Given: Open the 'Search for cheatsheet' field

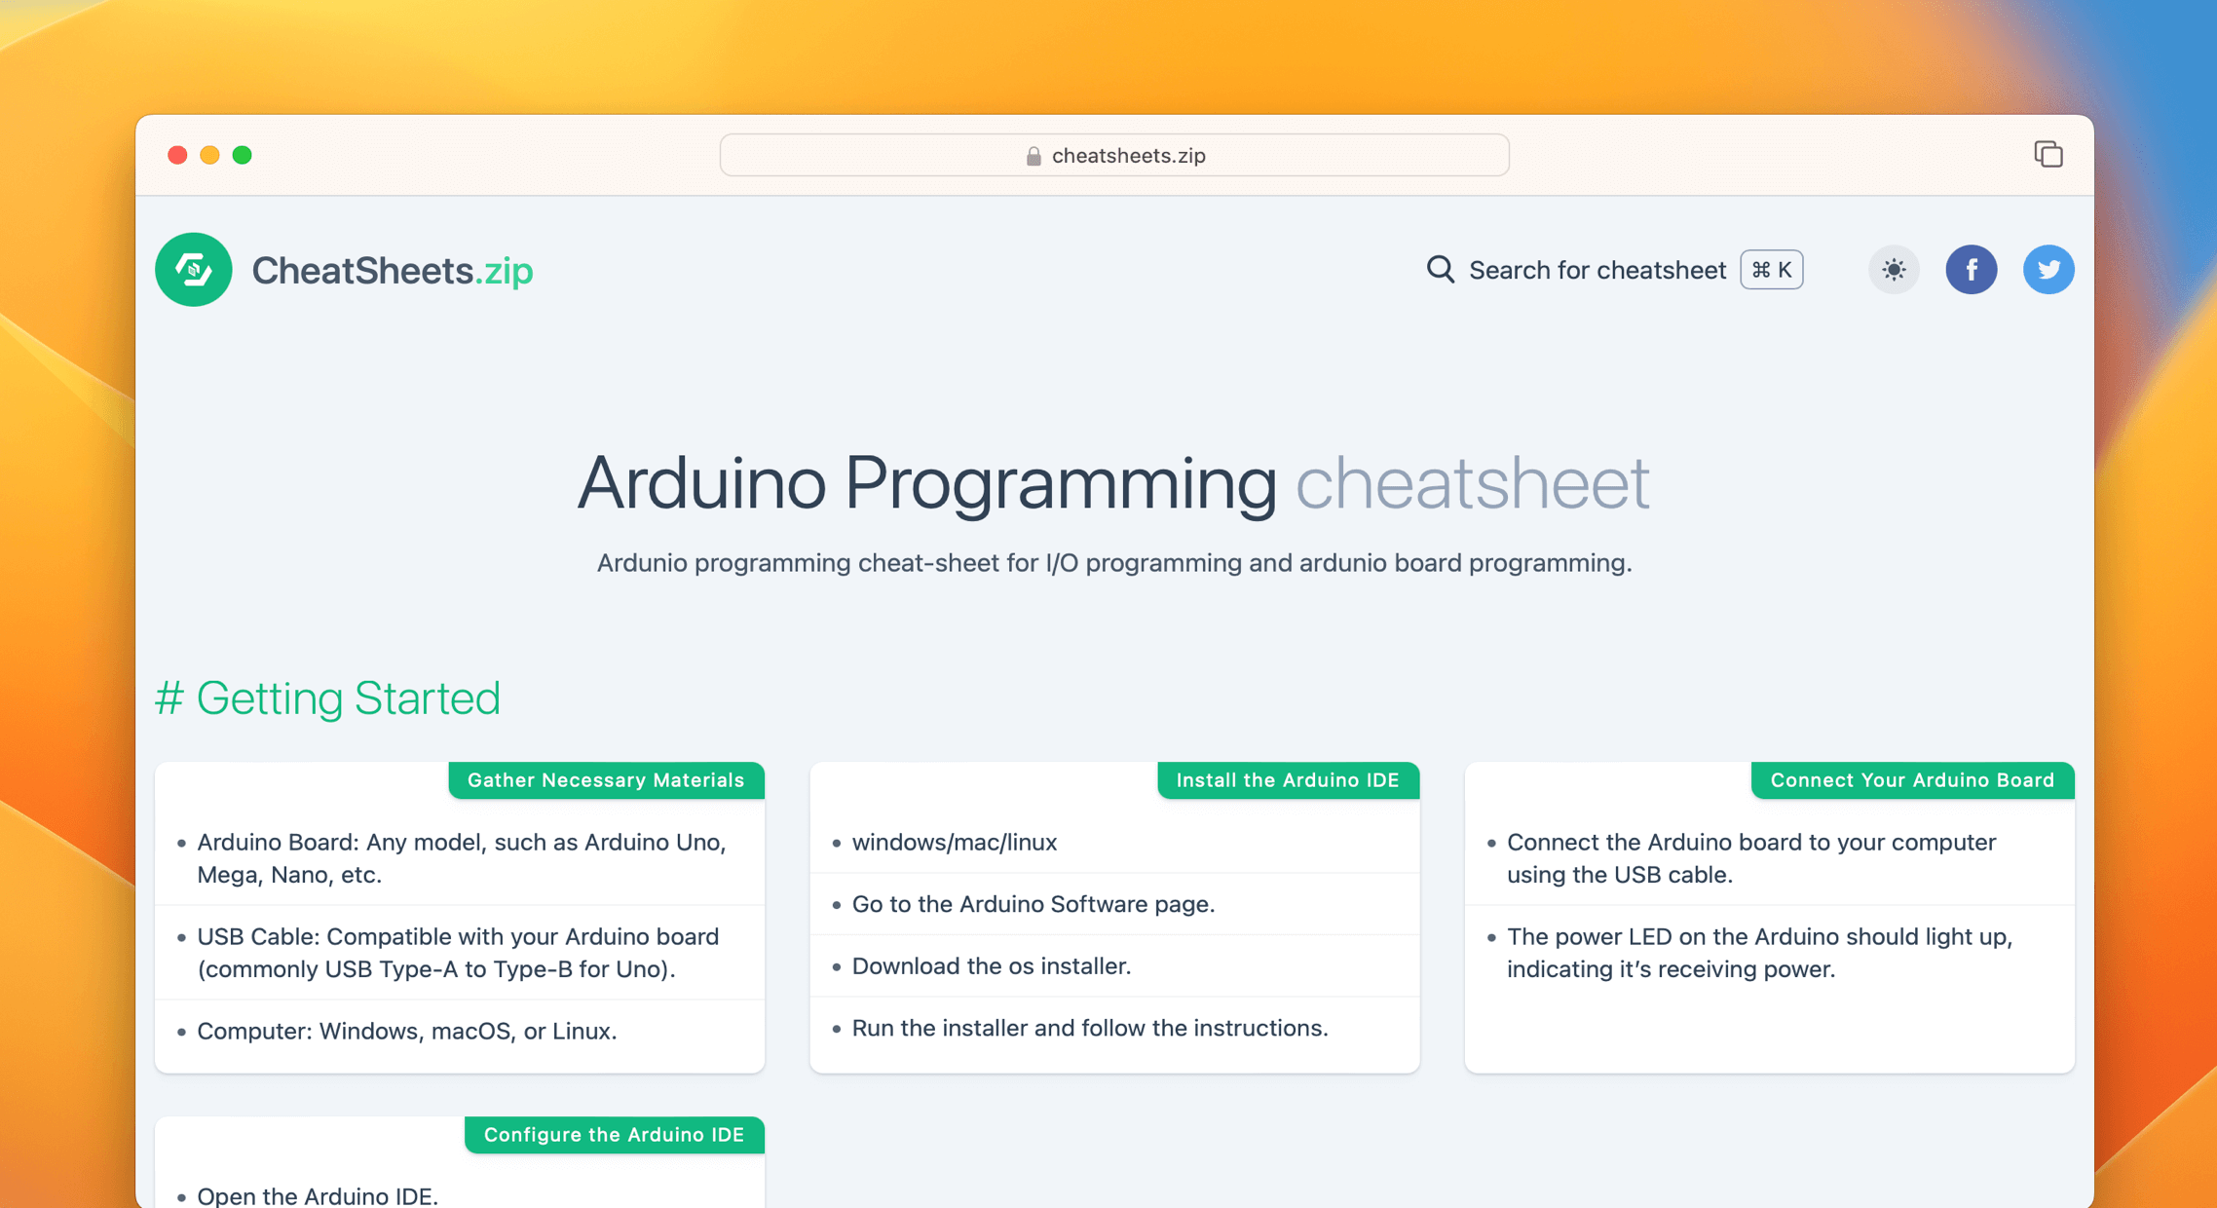Looking at the screenshot, I should 1597,269.
